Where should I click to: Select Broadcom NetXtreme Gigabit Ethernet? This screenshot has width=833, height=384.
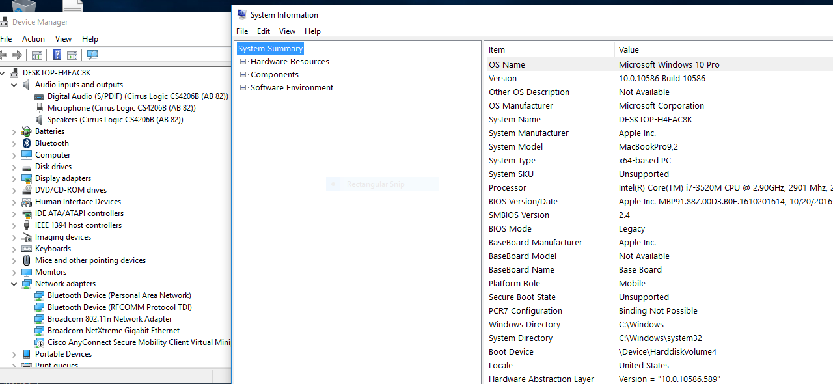point(113,331)
